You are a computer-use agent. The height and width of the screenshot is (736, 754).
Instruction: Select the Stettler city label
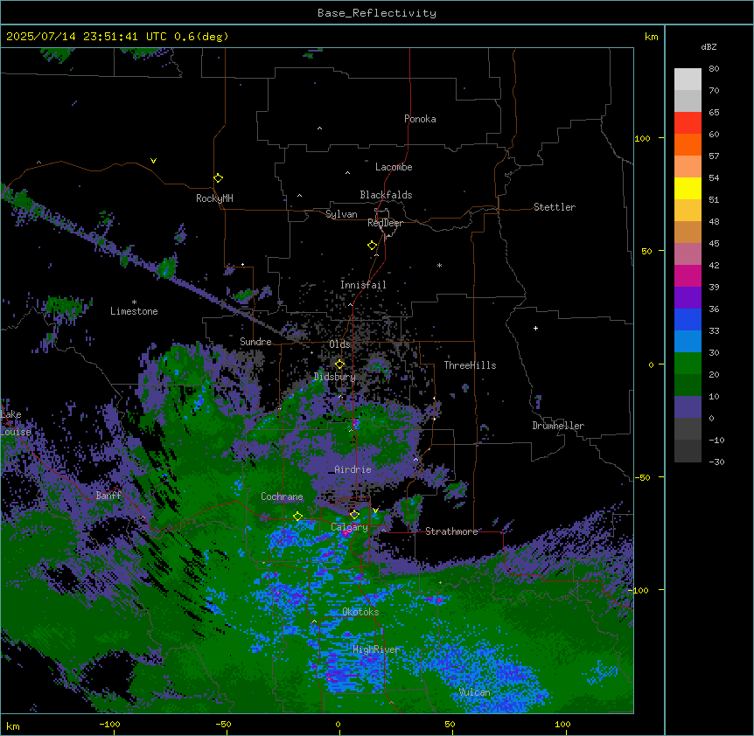click(x=555, y=207)
